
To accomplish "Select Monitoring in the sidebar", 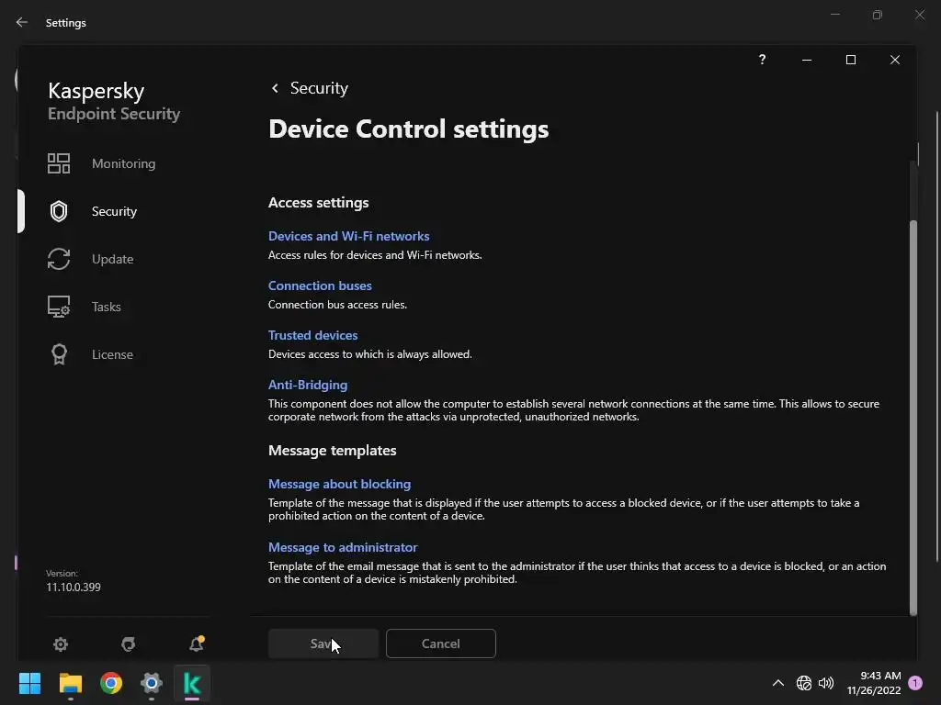I will click(124, 163).
